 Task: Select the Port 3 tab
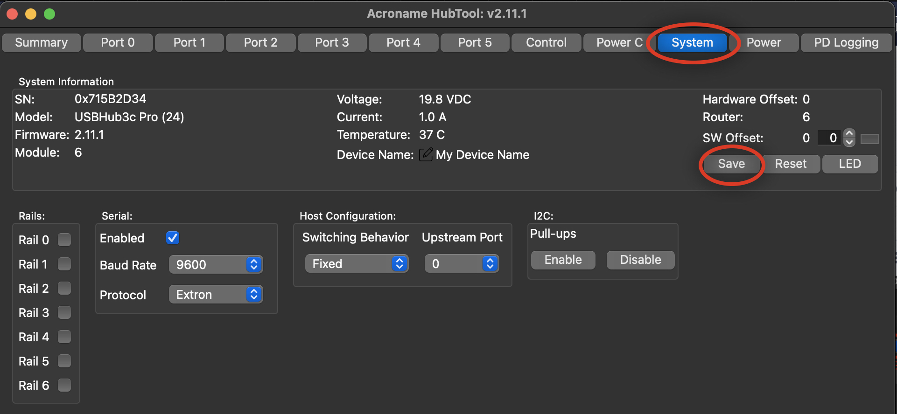click(x=332, y=42)
